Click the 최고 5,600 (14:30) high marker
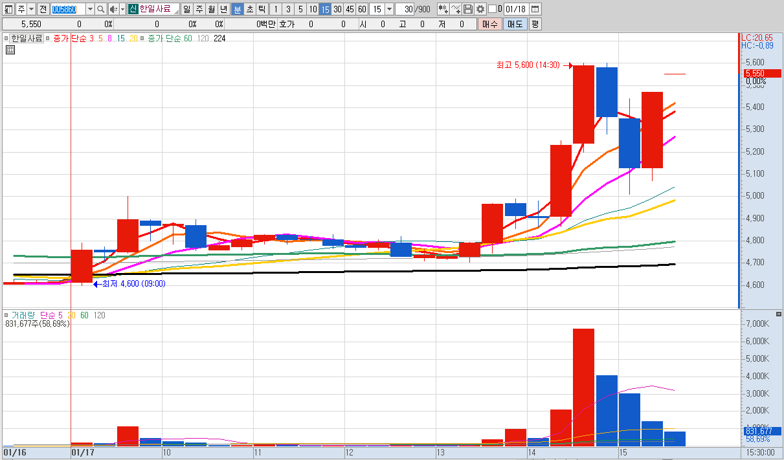784x460 pixels. tap(528, 65)
